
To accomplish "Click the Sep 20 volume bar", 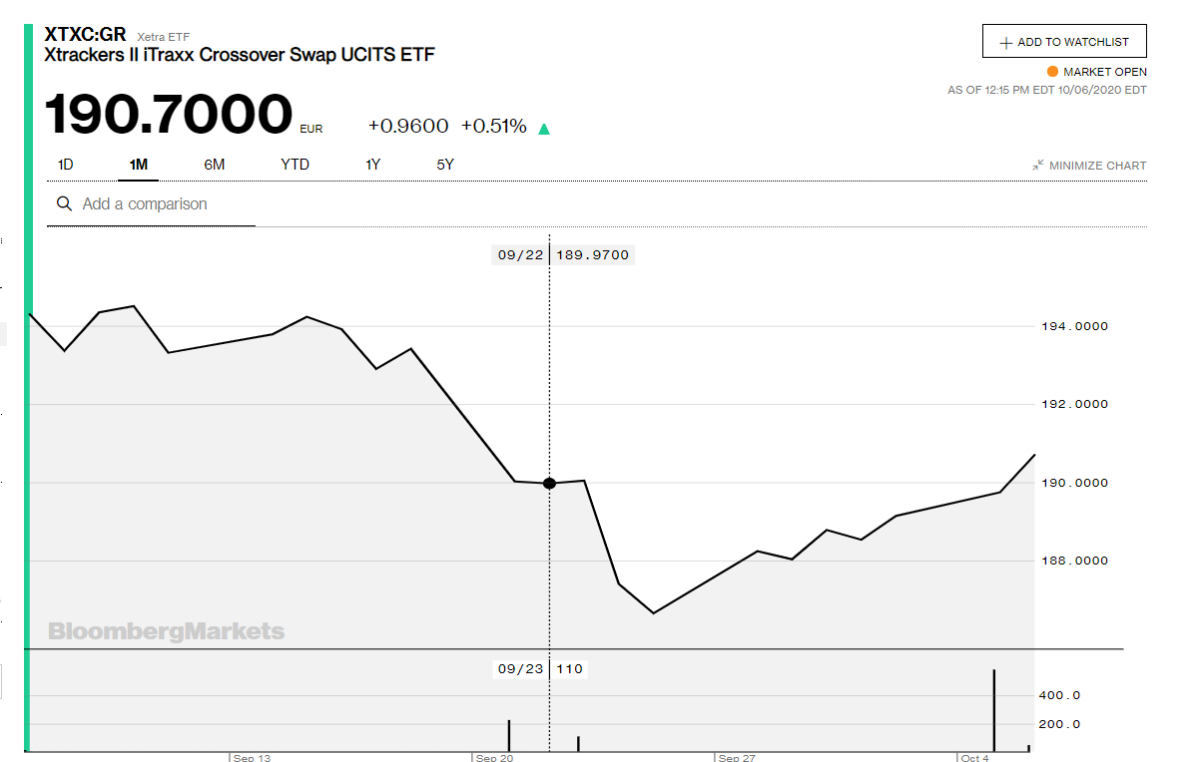I will 509,735.
